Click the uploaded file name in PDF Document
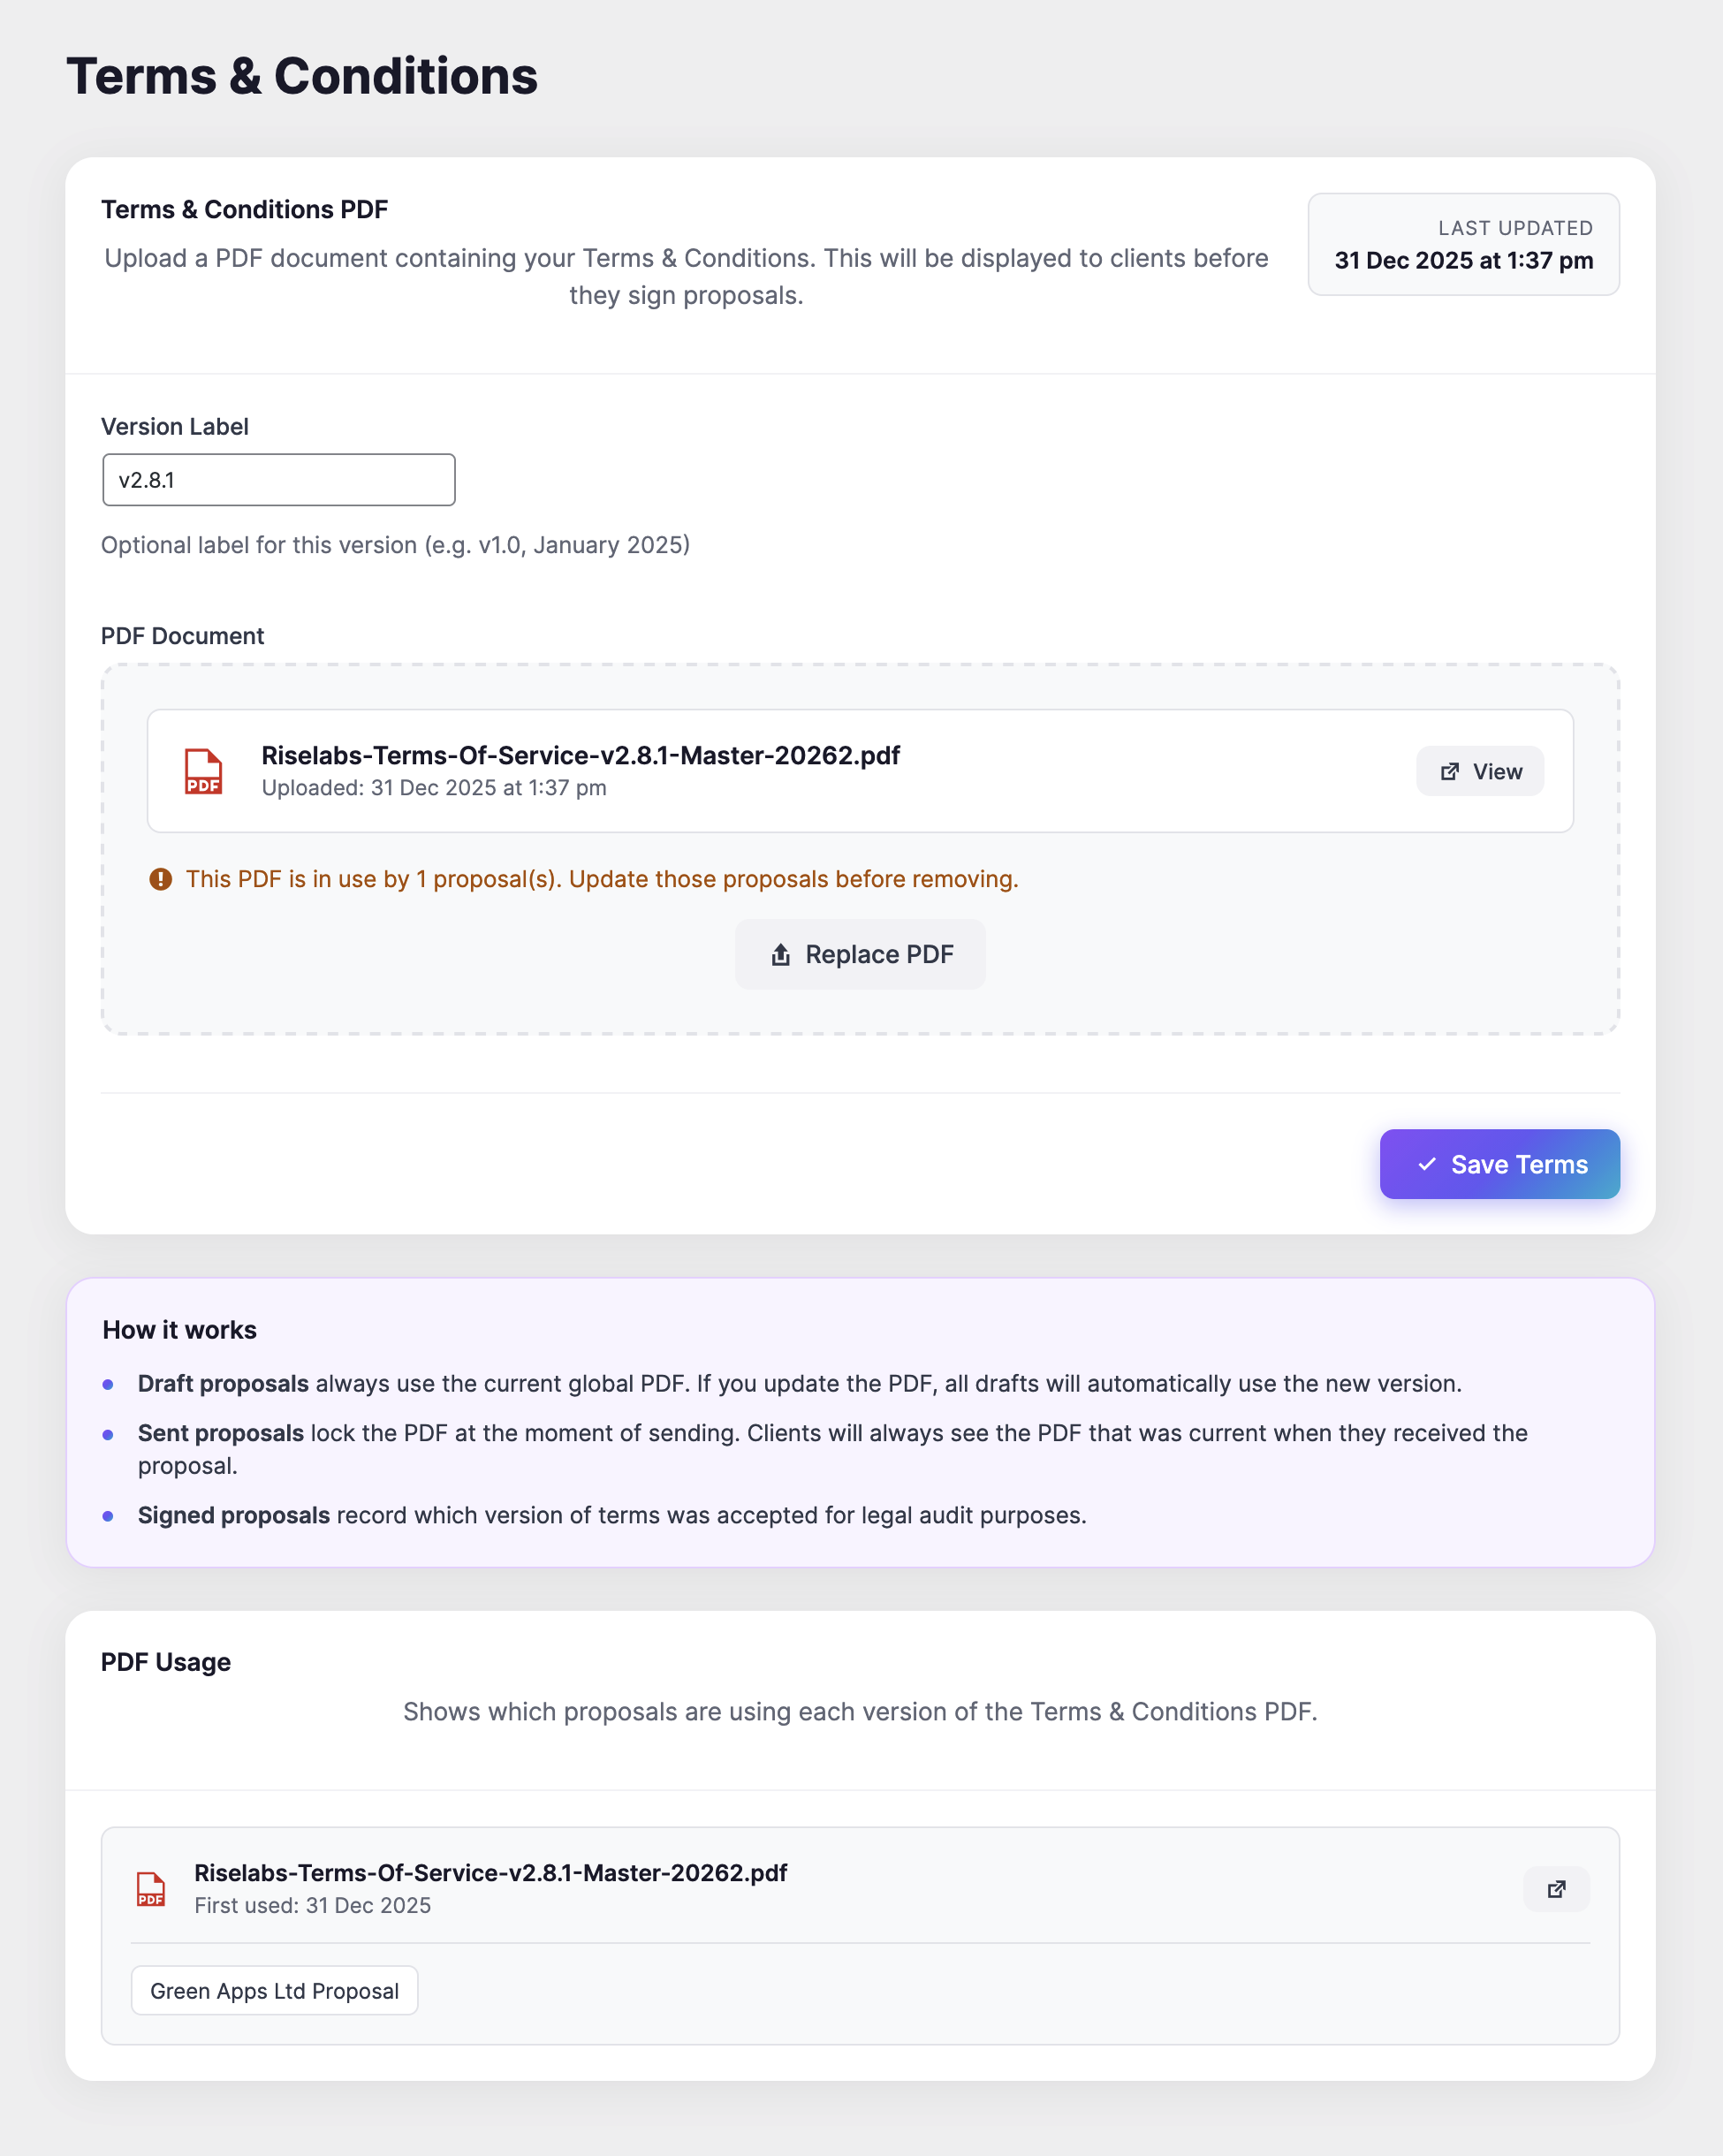1723x2156 pixels. [x=580, y=755]
